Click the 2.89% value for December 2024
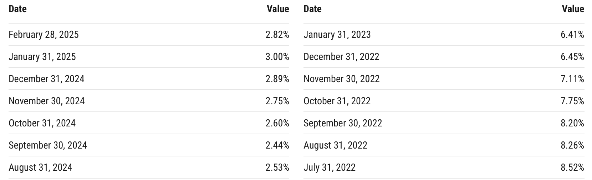 point(277,79)
